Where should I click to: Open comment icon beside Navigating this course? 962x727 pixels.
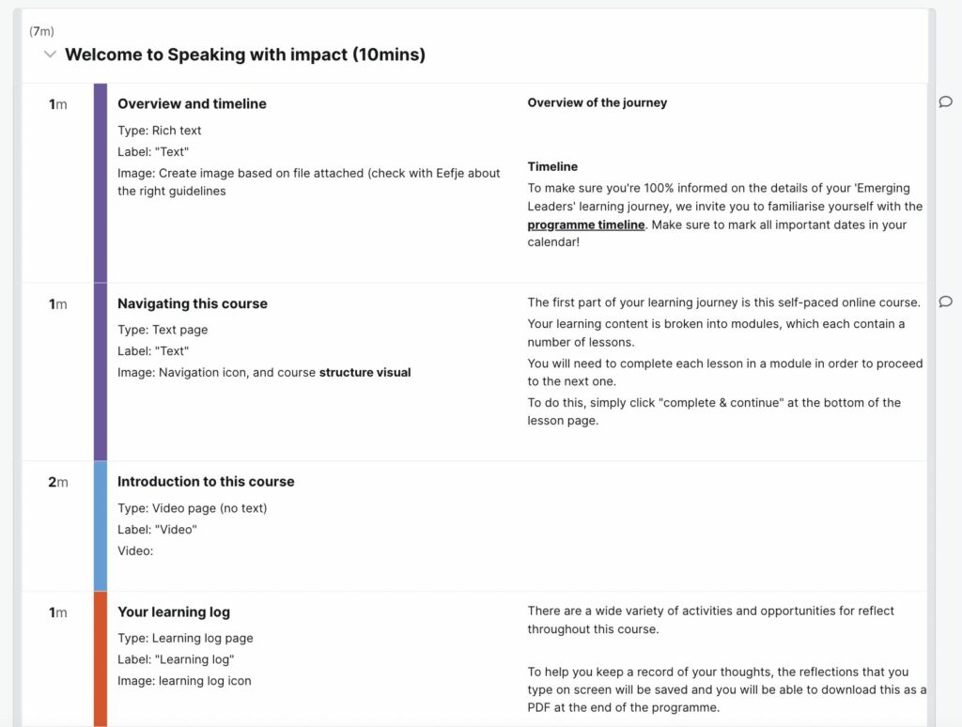[945, 302]
